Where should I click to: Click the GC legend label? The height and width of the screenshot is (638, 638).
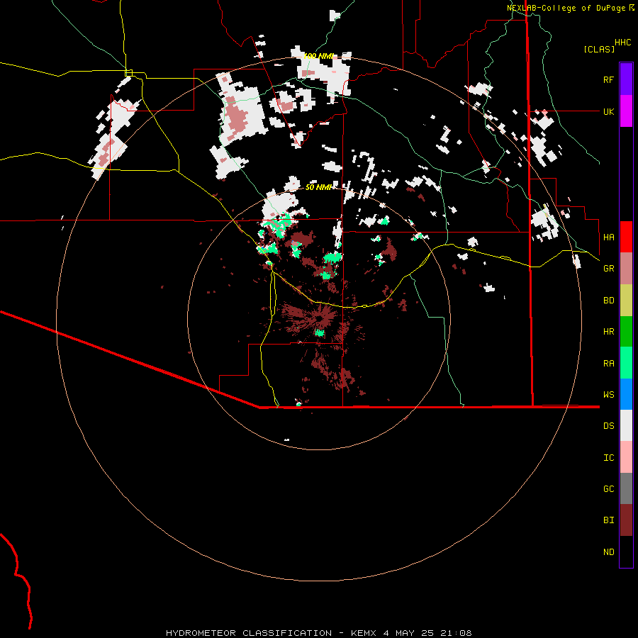(608, 489)
